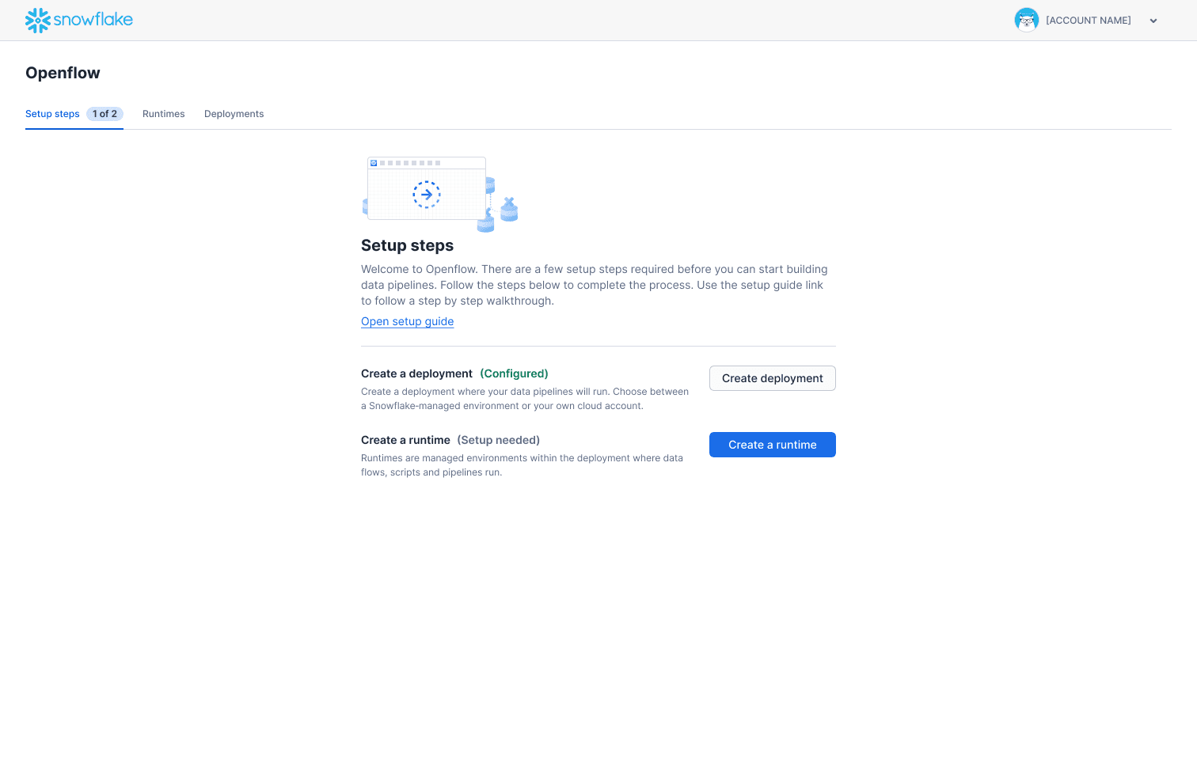Click the [ACCOUNT NAME] label
This screenshot has height=777, width=1197.
(1089, 21)
